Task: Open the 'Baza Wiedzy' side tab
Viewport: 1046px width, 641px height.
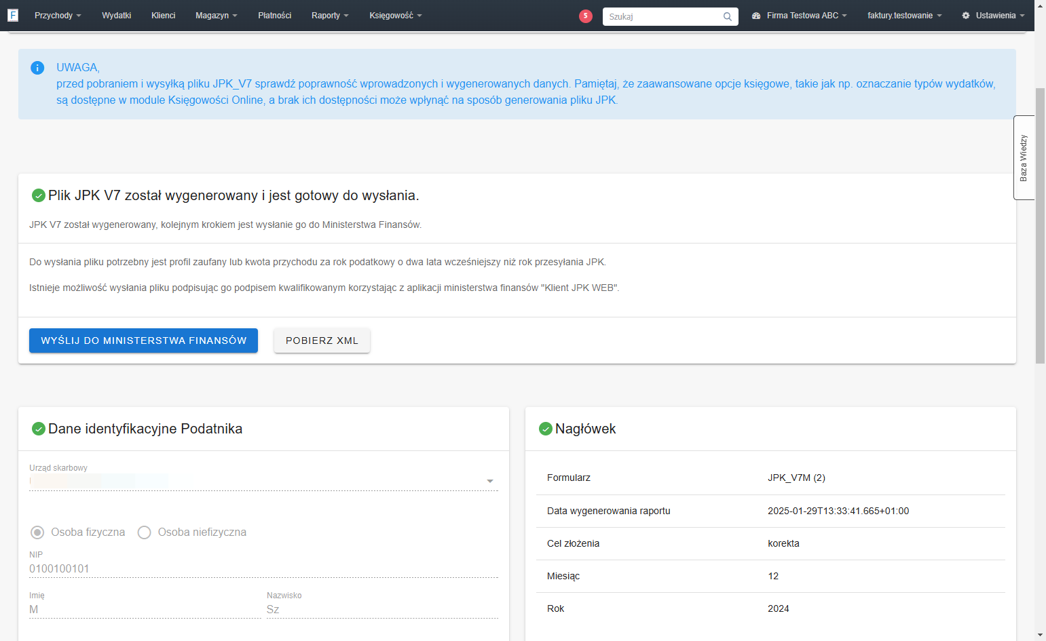Action: 1024,157
